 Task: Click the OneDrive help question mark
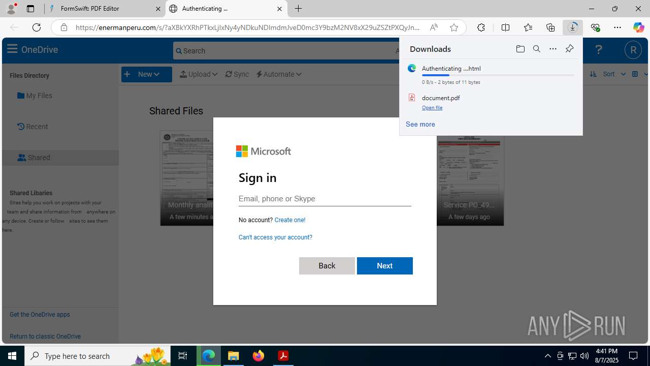coord(599,49)
